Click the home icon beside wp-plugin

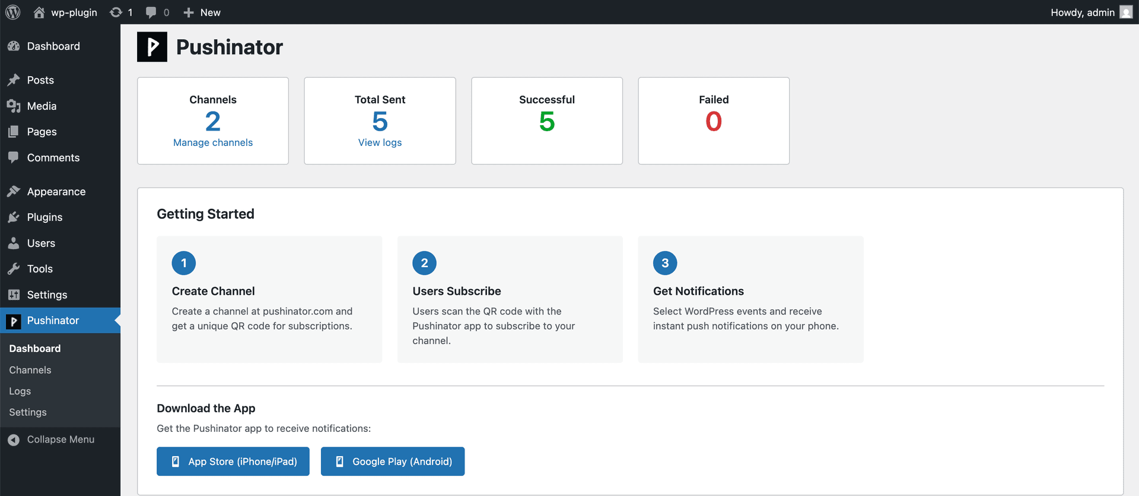(39, 12)
